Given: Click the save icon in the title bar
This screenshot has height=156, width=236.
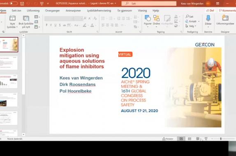Looking at the screenshot, I should (22, 3).
